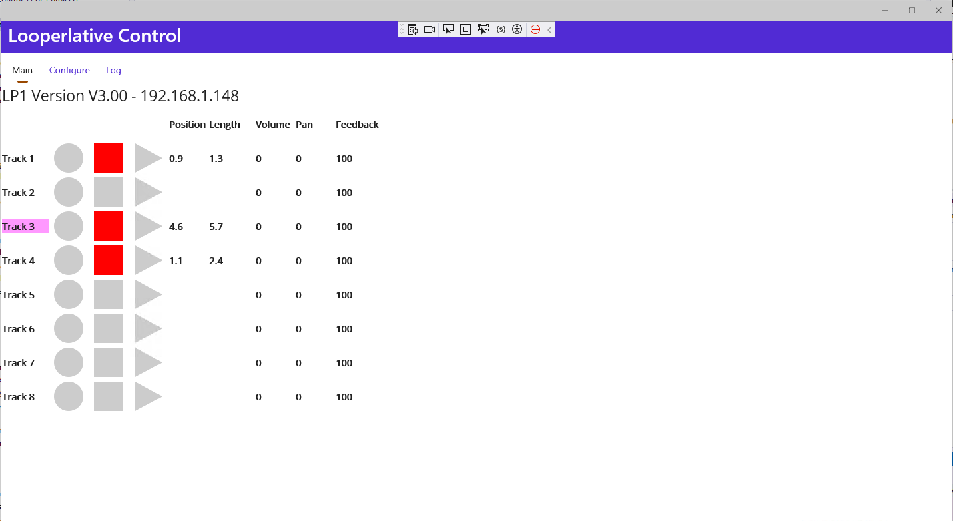Click the Feedback value 100 for Track 7
The image size is (953, 521).
click(x=344, y=363)
